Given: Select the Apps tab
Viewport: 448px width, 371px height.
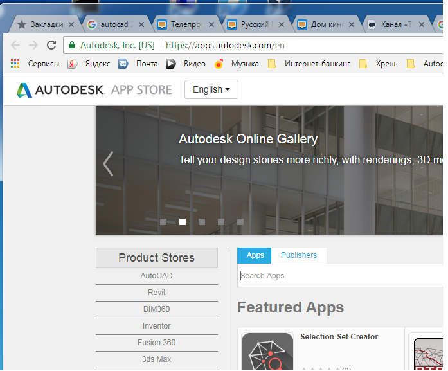Looking at the screenshot, I should coord(255,255).
